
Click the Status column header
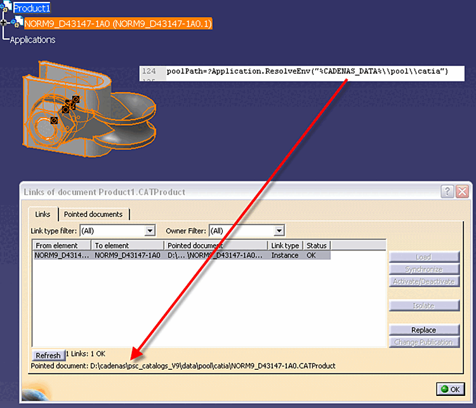[317, 245]
